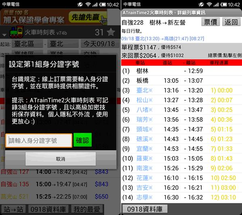Open the 花蓮 station link
242x215 pixels.
point(144,178)
